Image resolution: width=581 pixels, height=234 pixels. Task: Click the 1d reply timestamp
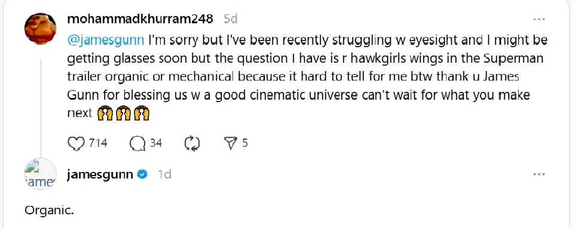(164, 174)
